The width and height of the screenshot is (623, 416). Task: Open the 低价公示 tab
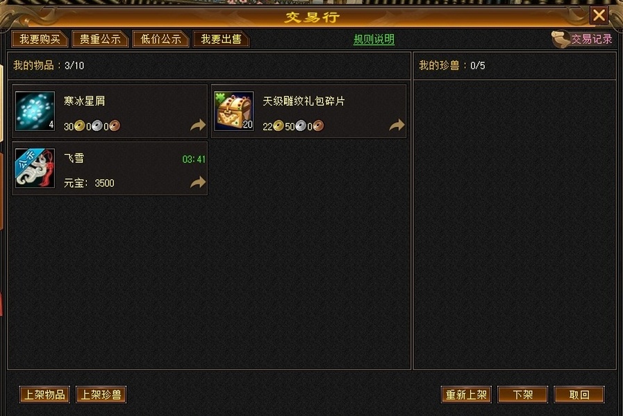tap(160, 39)
